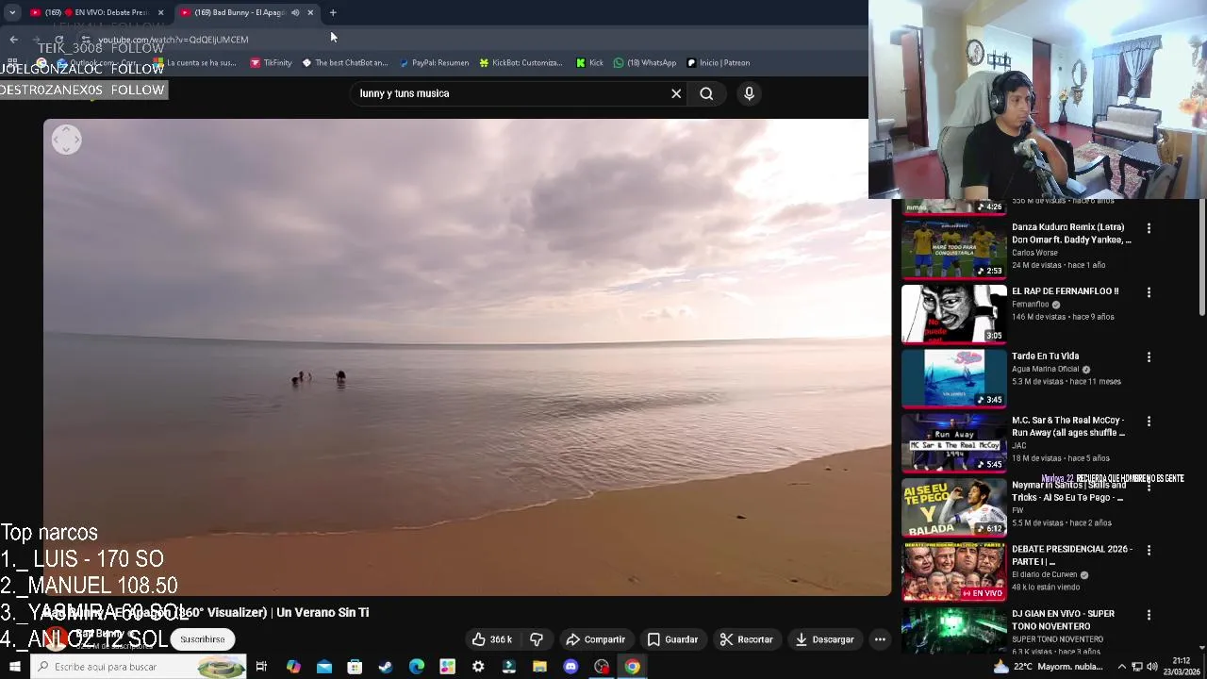This screenshot has width=1207, height=679.
Task: Open the more actions ellipsis below video
Action: (880, 639)
